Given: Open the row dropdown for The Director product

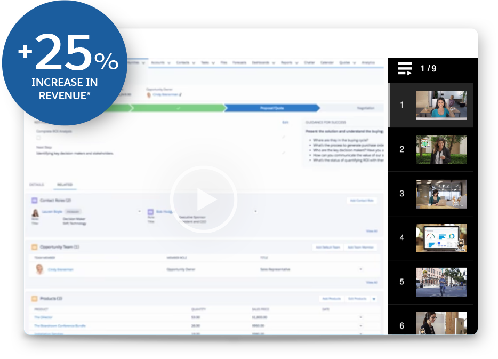Looking at the screenshot, I should [x=360, y=317].
